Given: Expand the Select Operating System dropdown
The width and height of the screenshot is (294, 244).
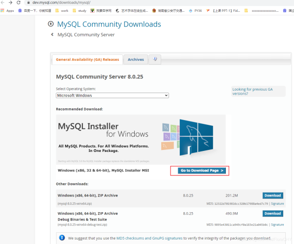Looking at the screenshot, I should [112, 96].
